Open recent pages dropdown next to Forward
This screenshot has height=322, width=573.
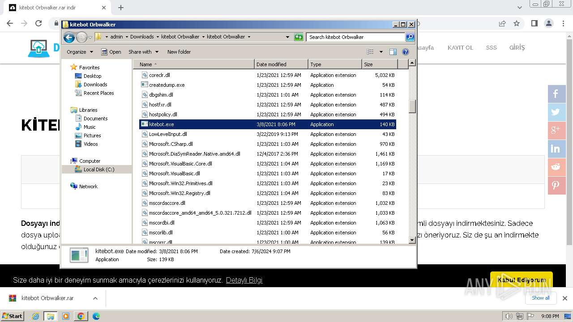click(90, 37)
